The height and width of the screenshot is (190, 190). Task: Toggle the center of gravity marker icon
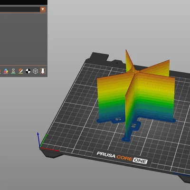(x=28, y=71)
